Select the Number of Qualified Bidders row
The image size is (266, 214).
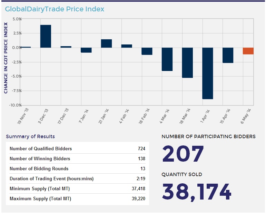pos(77,149)
